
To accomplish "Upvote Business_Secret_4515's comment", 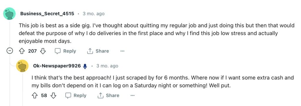I will click(21, 51).
